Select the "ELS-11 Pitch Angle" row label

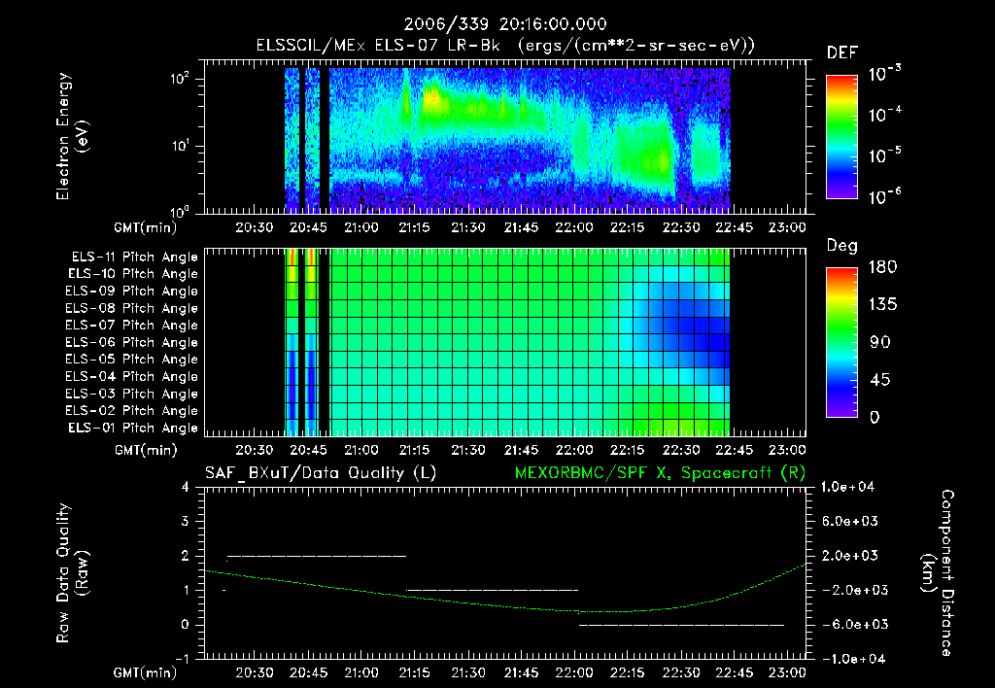tap(134, 258)
